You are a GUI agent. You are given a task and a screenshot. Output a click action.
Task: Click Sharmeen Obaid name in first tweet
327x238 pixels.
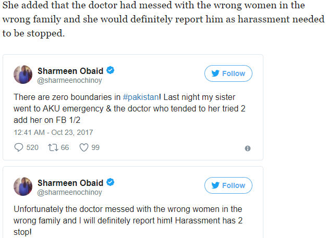(x=70, y=70)
